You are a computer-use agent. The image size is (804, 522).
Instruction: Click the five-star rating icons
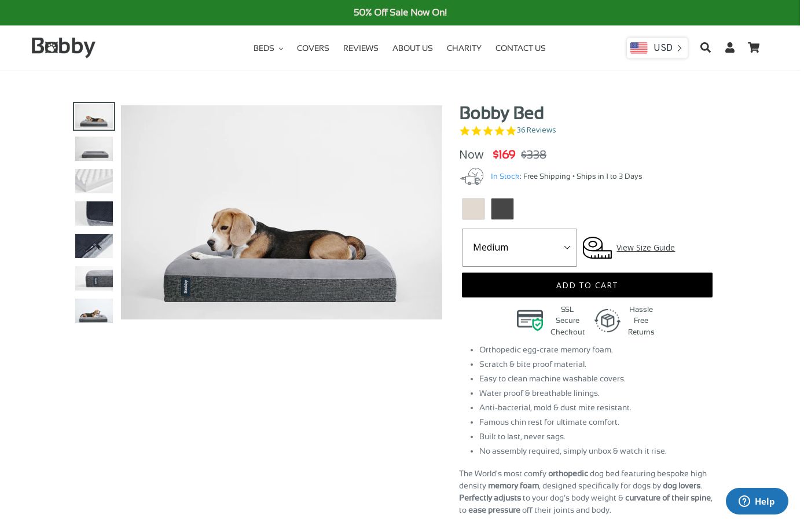(487, 131)
